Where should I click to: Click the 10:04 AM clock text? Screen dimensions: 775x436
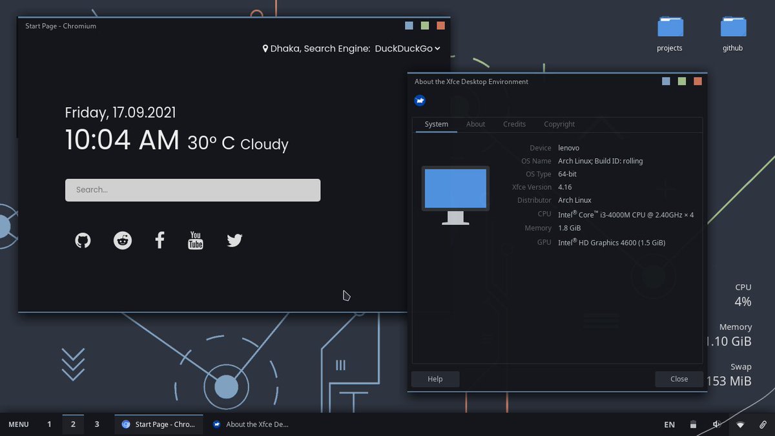122,140
